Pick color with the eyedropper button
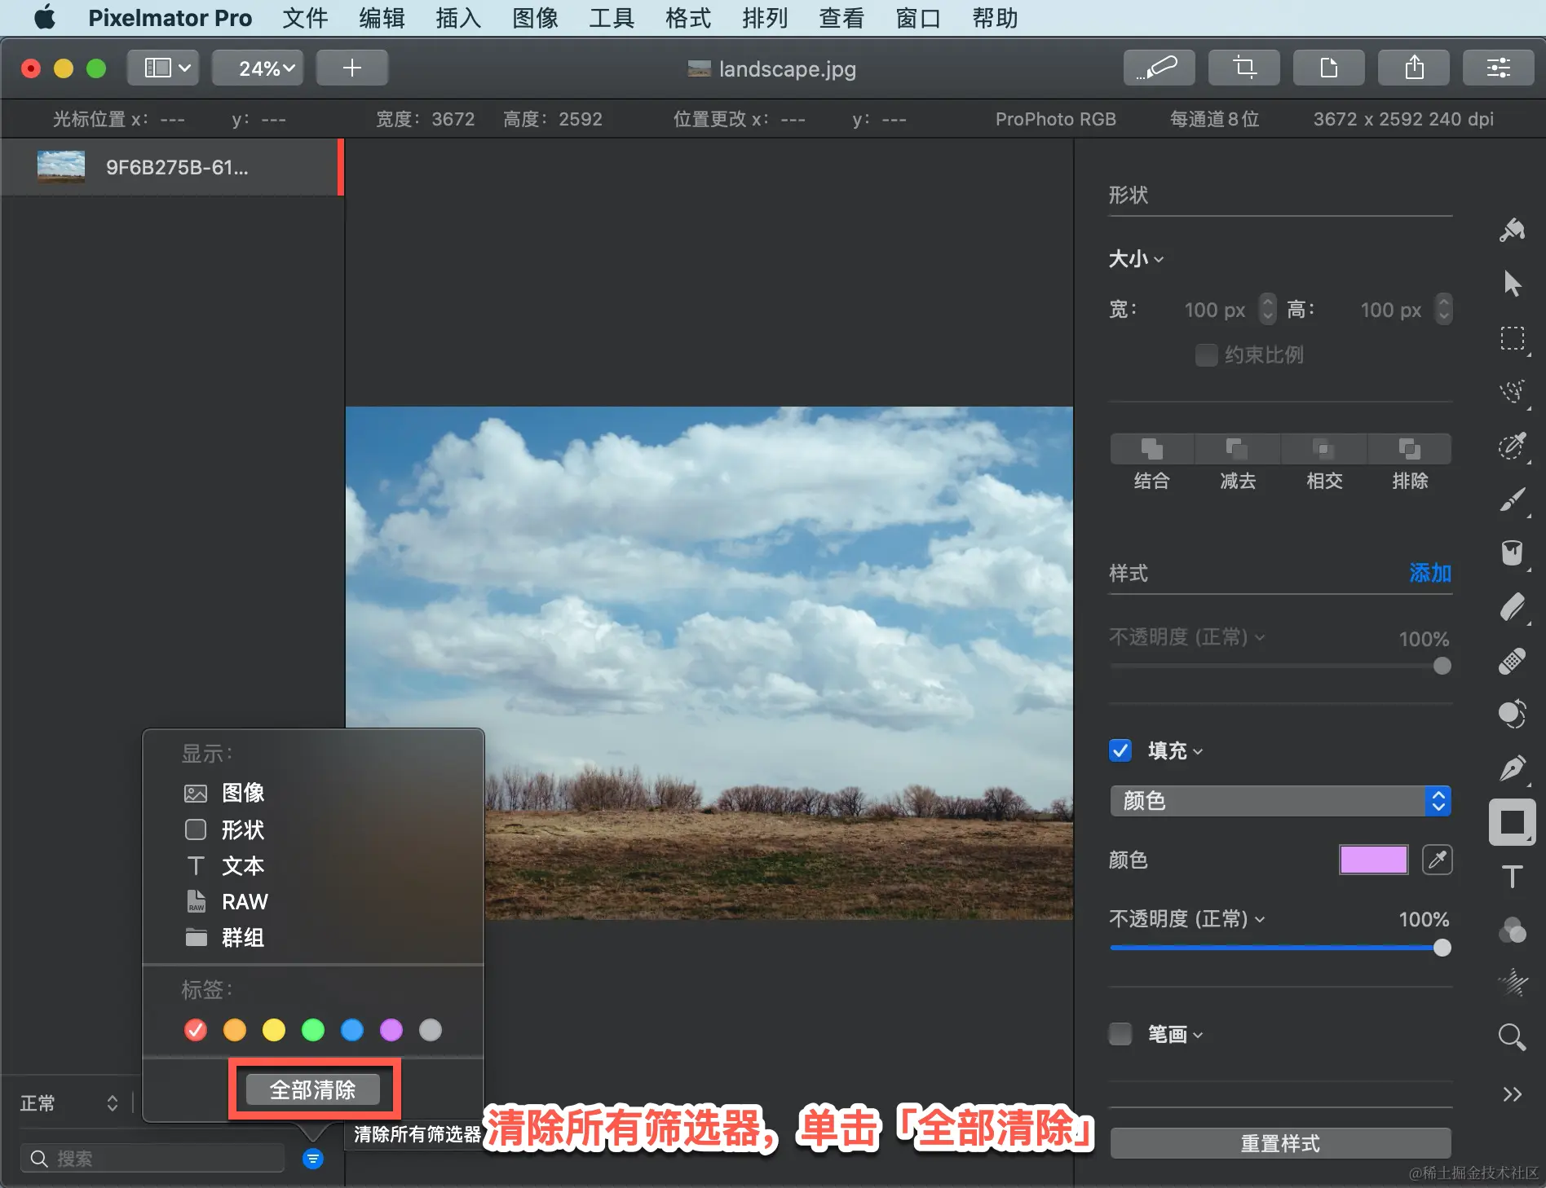This screenshot has height=1188, width=1546. pyautogui.click(x=1437, y=860)
